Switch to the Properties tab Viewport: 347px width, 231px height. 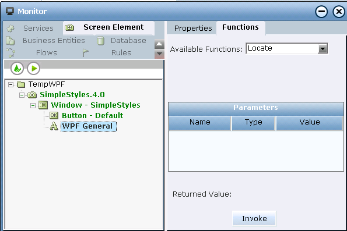[x=193, y=29]
